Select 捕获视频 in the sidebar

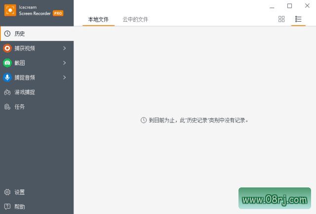click(37, 48)
